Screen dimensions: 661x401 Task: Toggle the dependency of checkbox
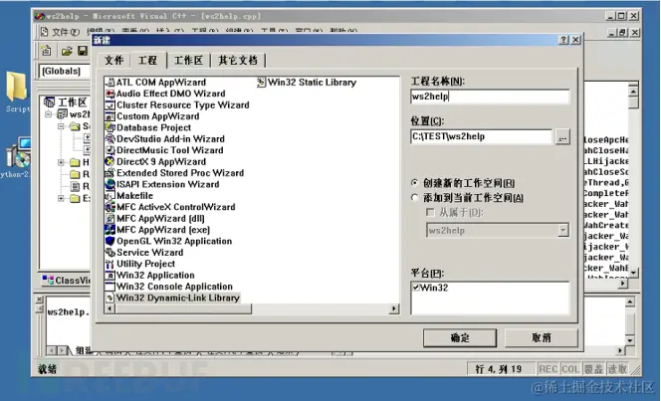click(x=430, y=212)
